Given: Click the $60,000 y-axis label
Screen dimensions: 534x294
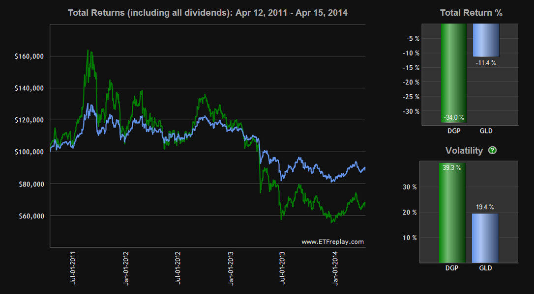Looking at the screenshot, I should 30,216.
